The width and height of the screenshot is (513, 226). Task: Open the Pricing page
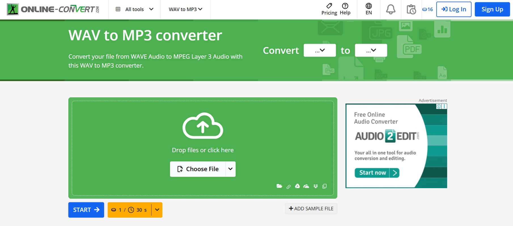point(329,9)
